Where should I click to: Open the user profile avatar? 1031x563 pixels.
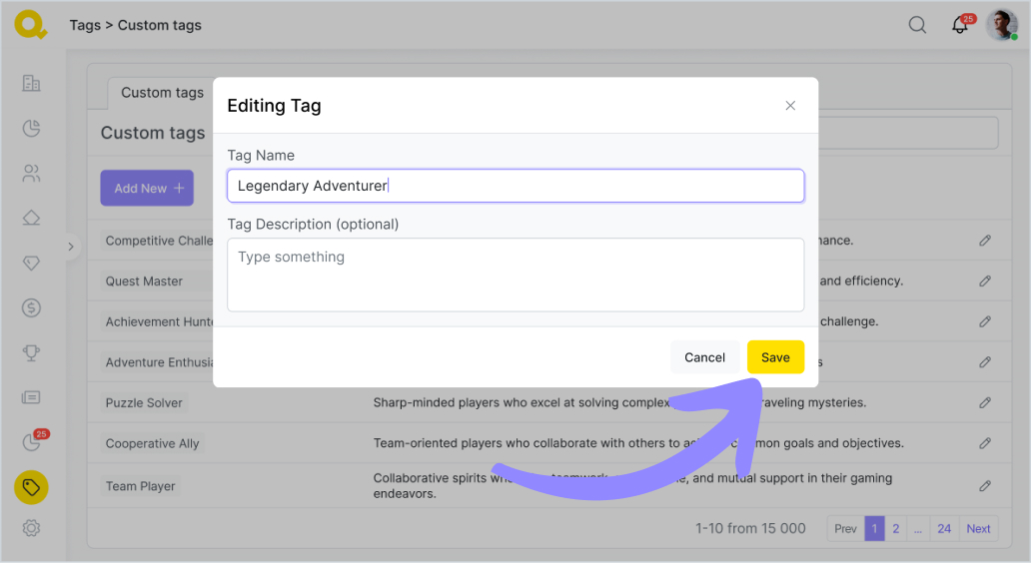[1001, 25]
